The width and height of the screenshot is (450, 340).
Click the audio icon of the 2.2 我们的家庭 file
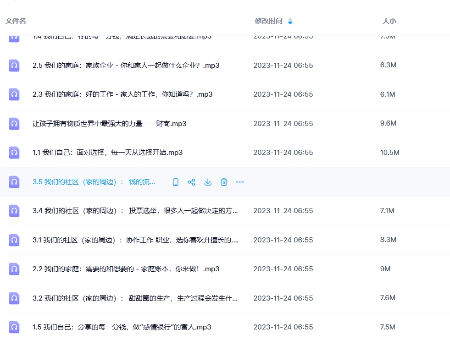(14, 269)
